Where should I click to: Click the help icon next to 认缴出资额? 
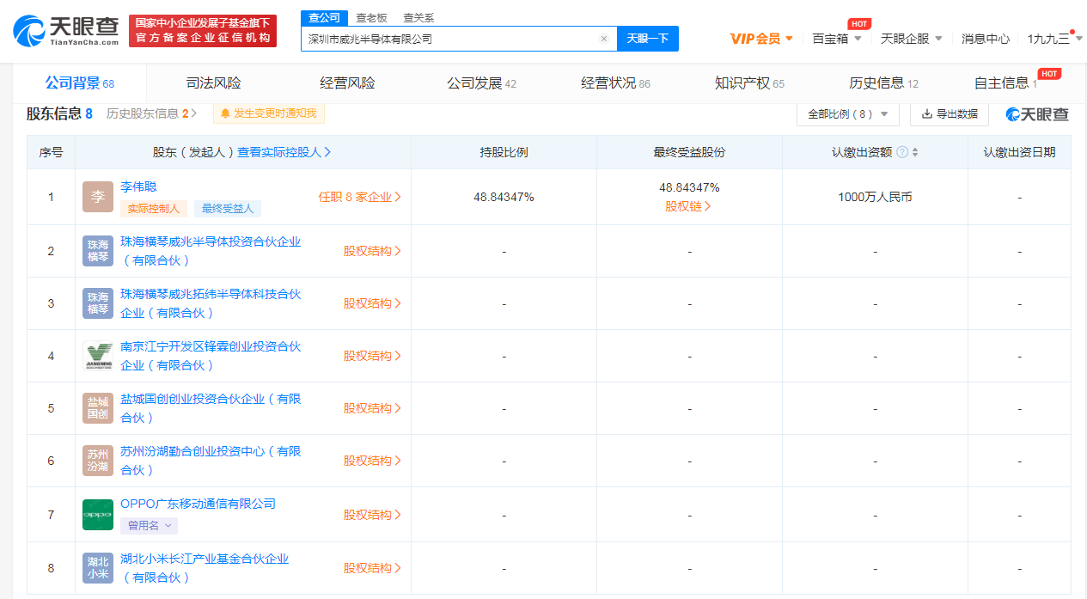(x=902, y=152)
